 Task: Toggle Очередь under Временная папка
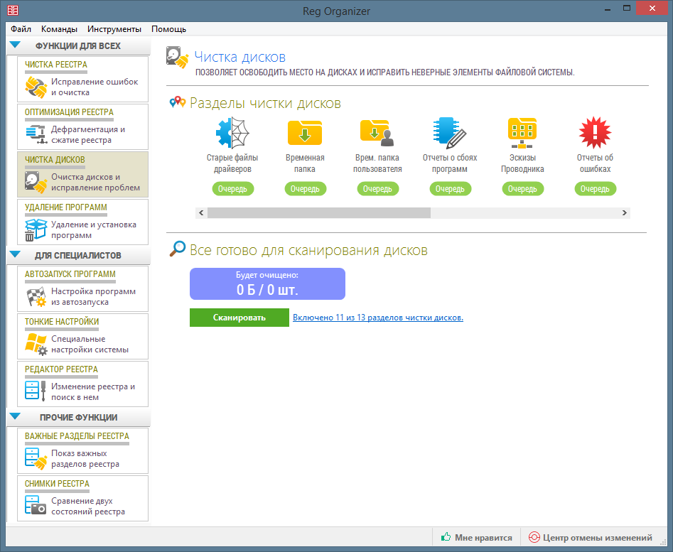[x=305, y=189]
